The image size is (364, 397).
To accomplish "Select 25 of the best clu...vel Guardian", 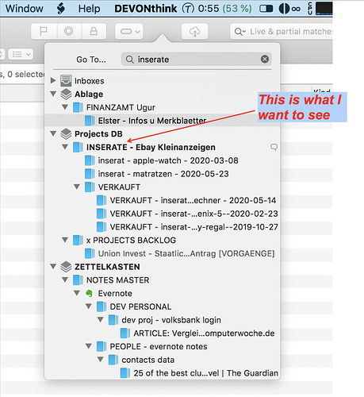I will coord(205,373).
